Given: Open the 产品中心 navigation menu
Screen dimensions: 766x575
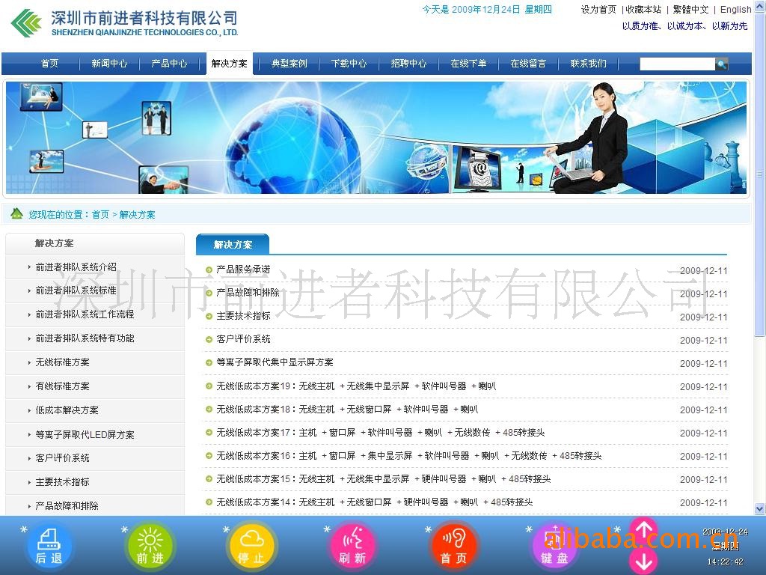Looking at the screenshot, I should click(x=169, y=64).
